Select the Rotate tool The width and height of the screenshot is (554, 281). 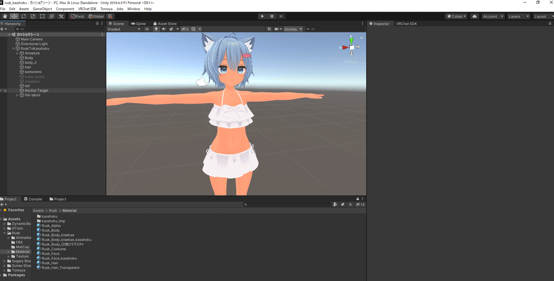pyautogui.click(x=24, y=16)
